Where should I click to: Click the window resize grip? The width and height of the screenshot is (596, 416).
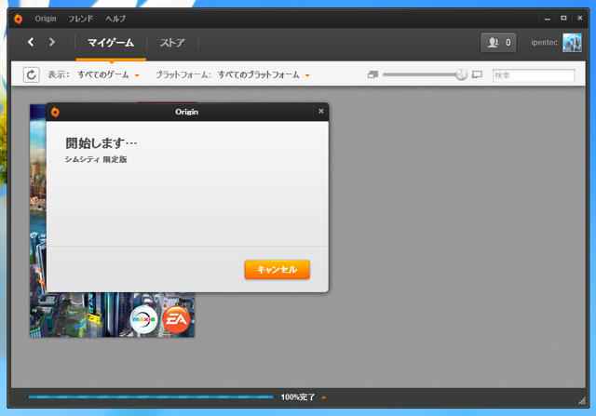click(581, 401)
